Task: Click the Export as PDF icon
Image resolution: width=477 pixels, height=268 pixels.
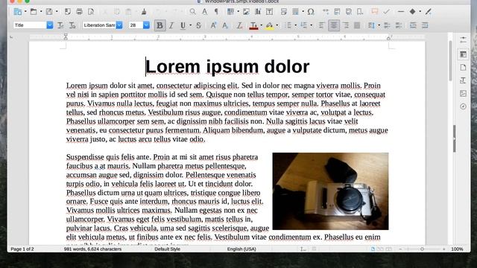Action: [68, 12]
